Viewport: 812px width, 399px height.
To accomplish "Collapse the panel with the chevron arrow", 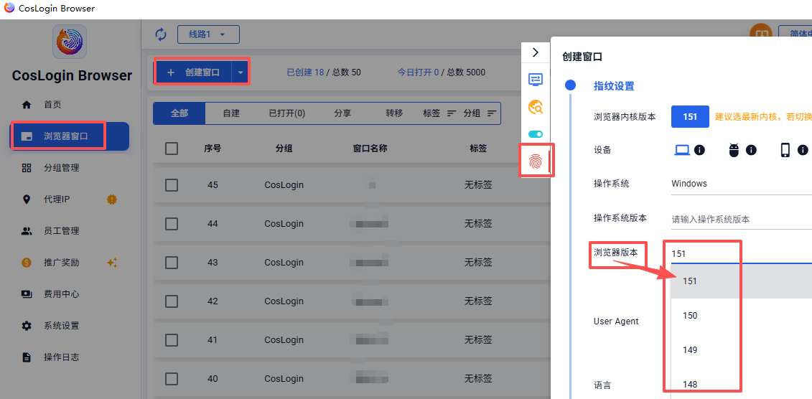I will click(x=536, y=52).
